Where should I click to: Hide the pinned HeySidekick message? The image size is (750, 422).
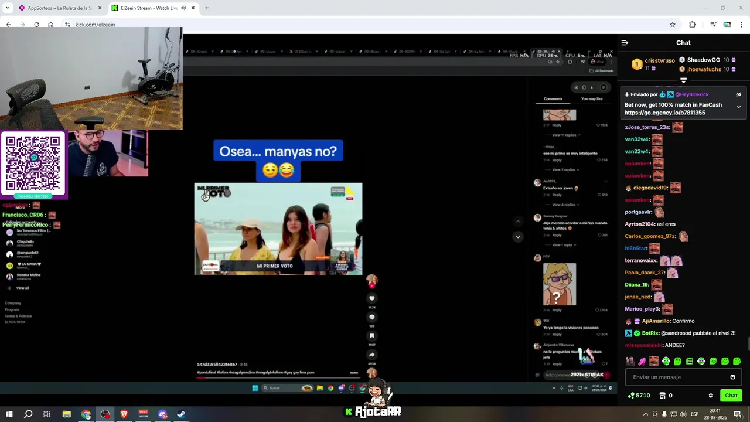point(738,94)
